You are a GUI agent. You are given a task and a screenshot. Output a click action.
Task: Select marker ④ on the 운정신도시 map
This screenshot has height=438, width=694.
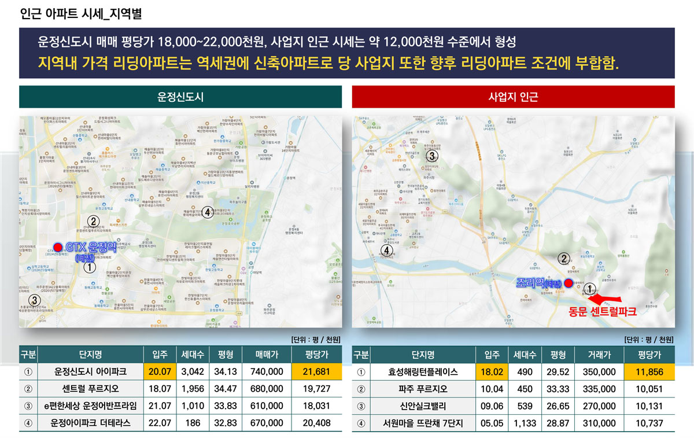coord(206,212)
